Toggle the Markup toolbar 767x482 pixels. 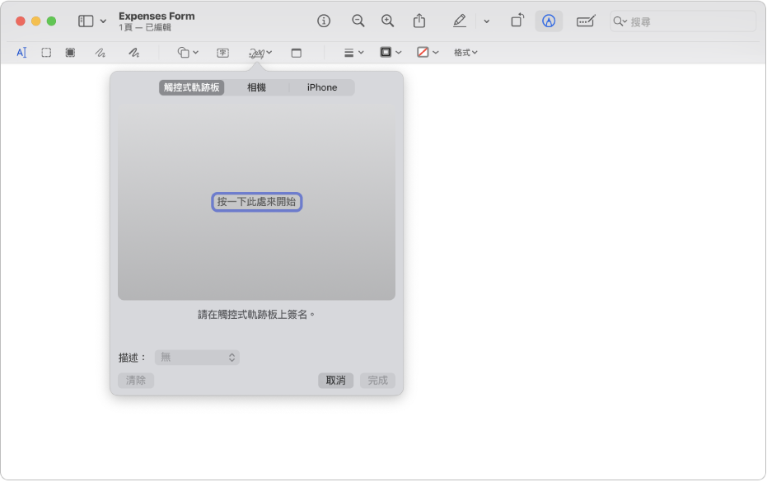click(x=549, y=21)
